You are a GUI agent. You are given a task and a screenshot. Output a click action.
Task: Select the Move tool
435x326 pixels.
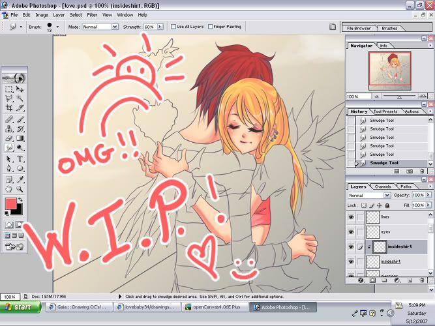tap(20, 89)
